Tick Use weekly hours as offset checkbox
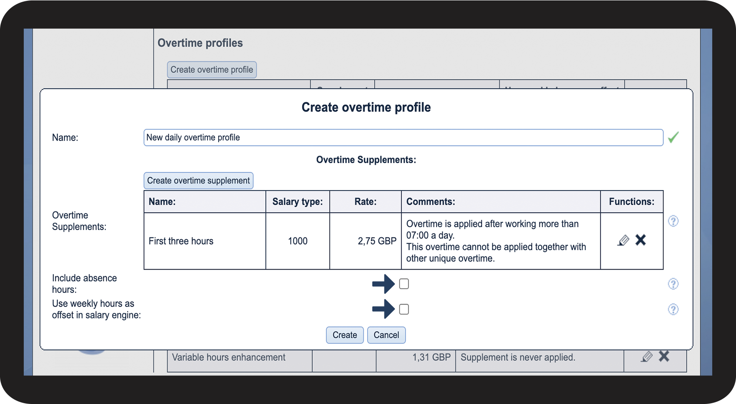This screenshot has width=736, height=404. click(404, 309)
